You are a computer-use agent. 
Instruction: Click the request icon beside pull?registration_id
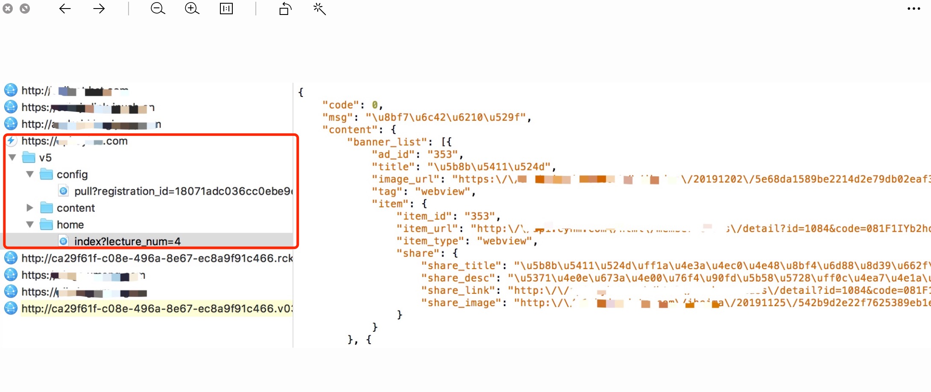tap(63, 191)
